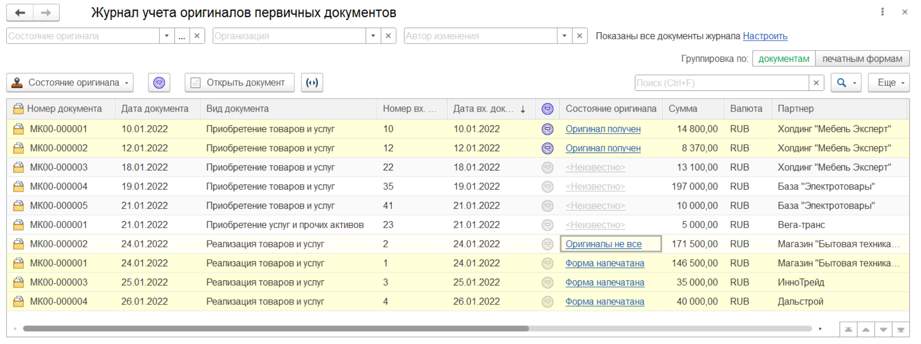Screen dimensions: 921x344
Task: Open the Еще menu
Action: click(x=888, y=83)
